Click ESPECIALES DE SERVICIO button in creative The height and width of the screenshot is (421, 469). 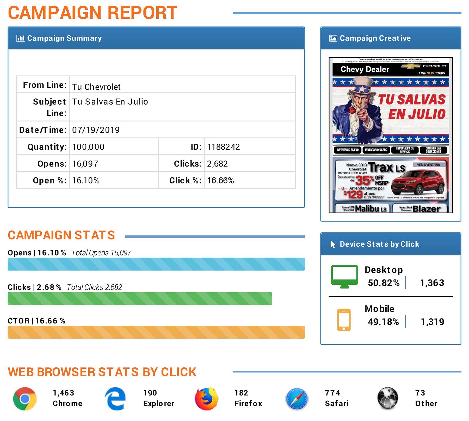click(x=405, y=150)
